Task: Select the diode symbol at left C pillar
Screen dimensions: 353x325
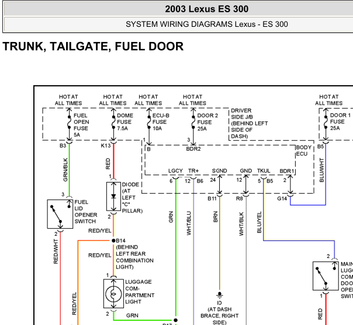Action: 113,197
